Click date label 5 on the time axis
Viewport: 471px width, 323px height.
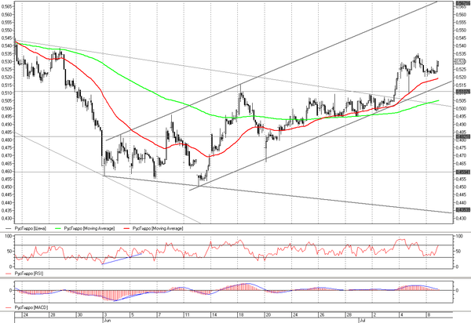pos(133,315)
